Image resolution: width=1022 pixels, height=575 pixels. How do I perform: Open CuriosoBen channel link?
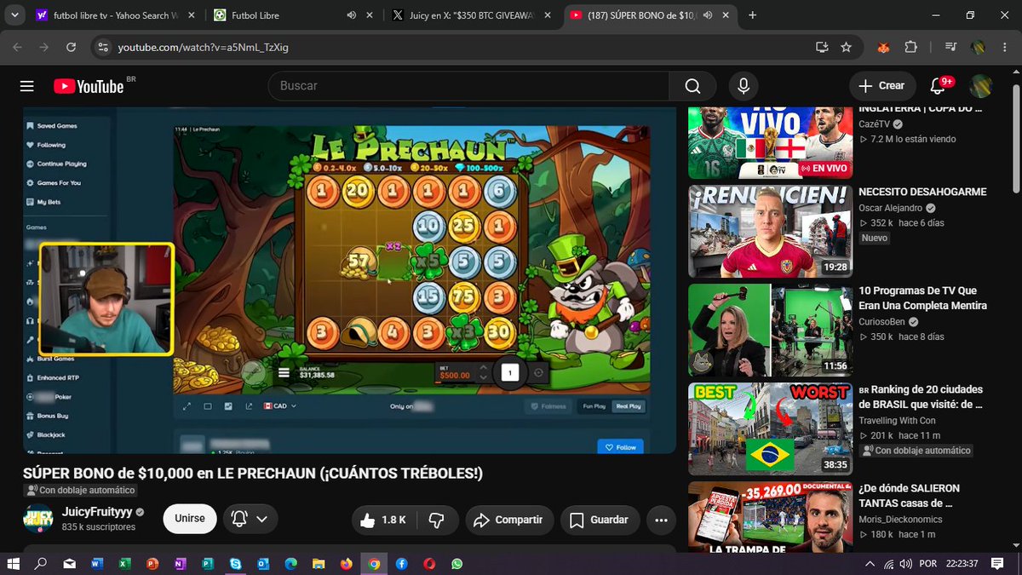pyautogui.click(x=881, y=321)
